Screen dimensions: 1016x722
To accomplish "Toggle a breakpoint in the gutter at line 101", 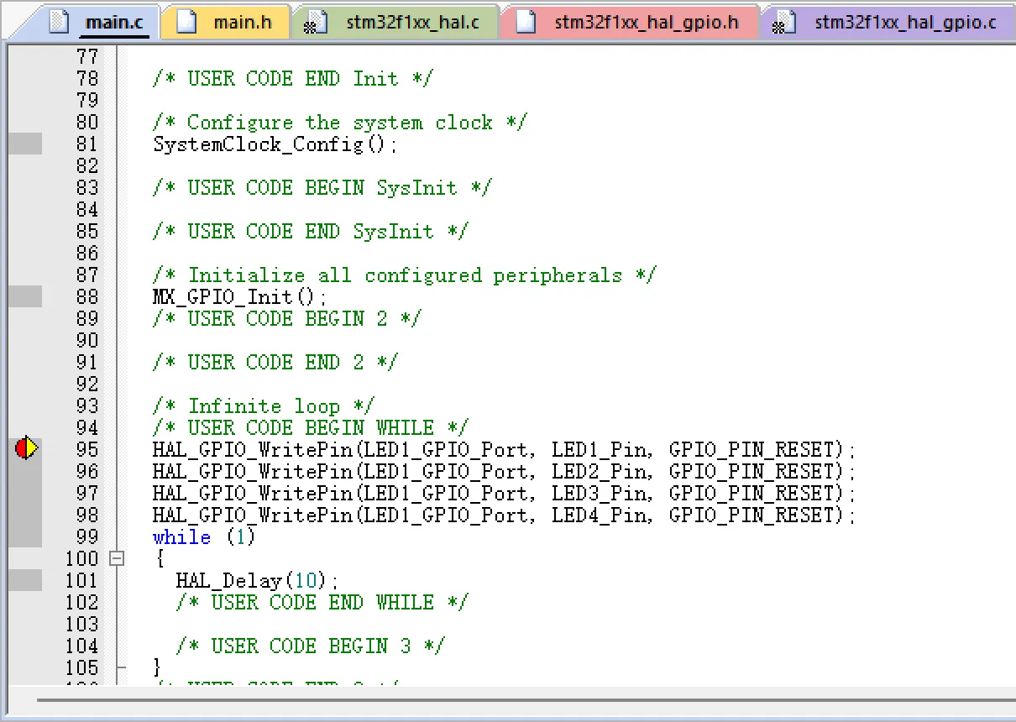I will (25, 580).
